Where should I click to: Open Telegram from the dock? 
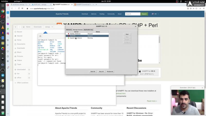pos(3,75)
